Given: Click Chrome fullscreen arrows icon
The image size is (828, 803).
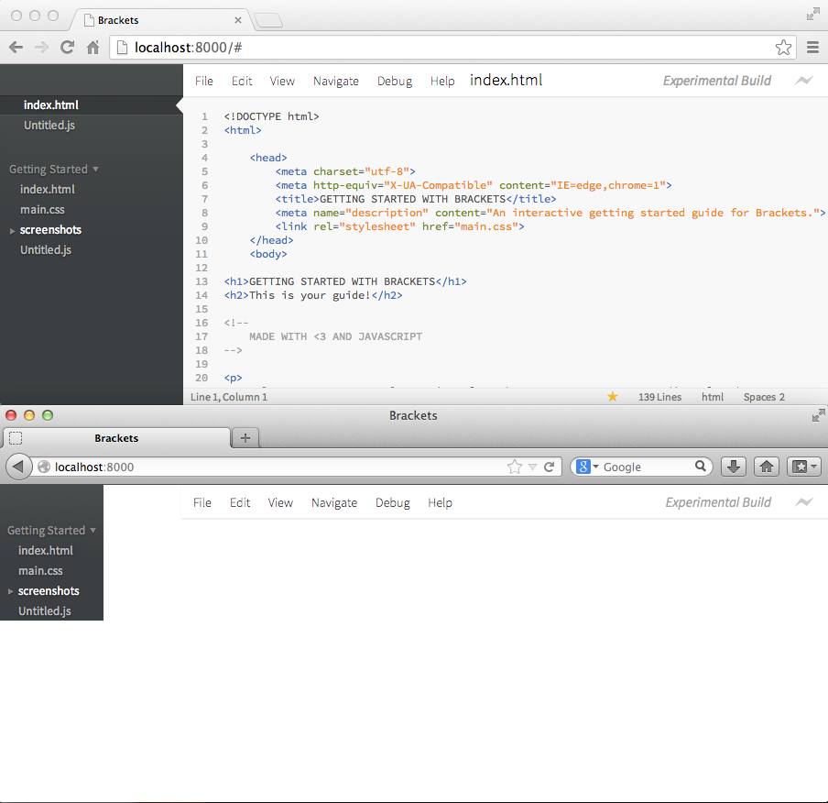Looking at the screenshot, I should pos(812,15).
